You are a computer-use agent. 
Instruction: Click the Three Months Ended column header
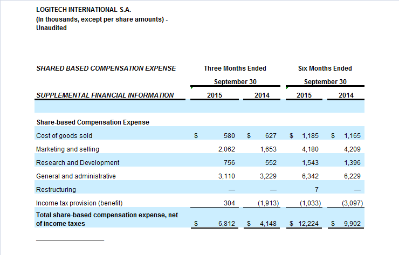click(x=235, y=68)
